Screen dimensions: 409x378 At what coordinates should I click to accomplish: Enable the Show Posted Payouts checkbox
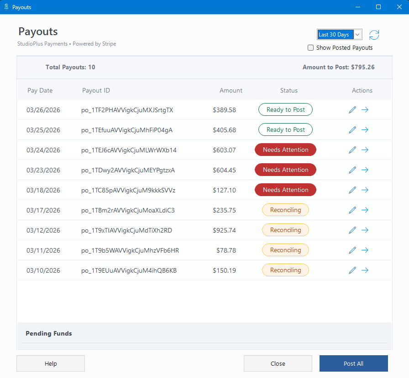[311, 48]
